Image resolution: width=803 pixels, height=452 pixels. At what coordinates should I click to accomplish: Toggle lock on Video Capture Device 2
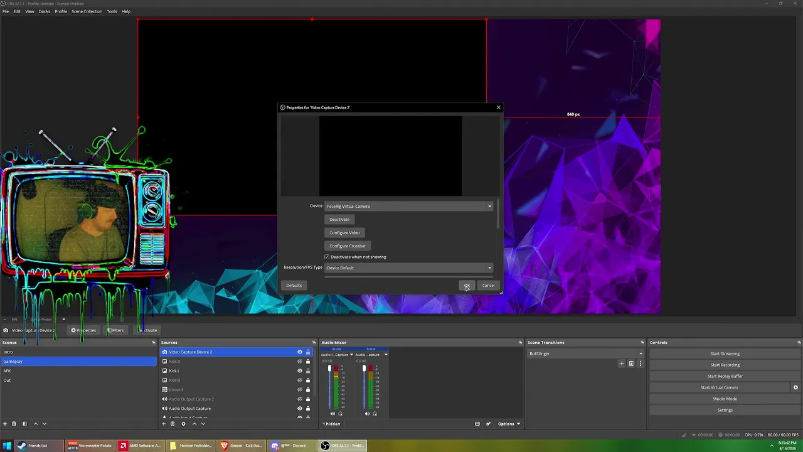[x=307, y=352]
